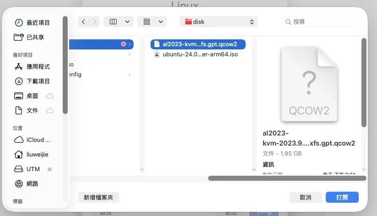The height and width of the screenshot is (216, 377).
Task: Expand group-by options chevron
Action: tap(161, 22)
